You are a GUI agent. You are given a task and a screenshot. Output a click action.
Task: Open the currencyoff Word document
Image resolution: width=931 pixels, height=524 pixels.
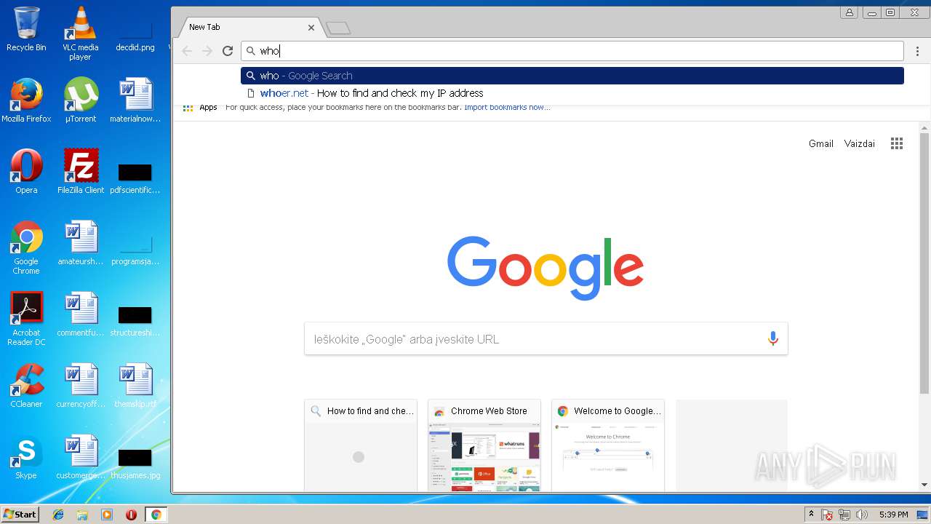(80, 386)
